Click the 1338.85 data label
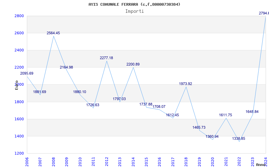Viewport: 269px width, 168px height. click(x=239, y=139)
